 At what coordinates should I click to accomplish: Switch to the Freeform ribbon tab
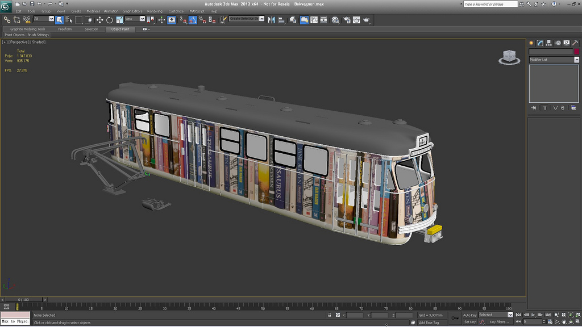pos(65,29)
